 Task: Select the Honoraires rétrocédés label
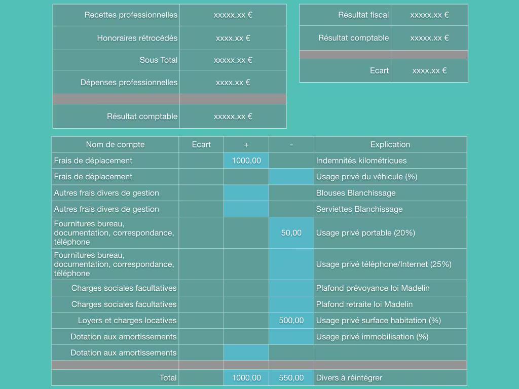click(137, 38)
